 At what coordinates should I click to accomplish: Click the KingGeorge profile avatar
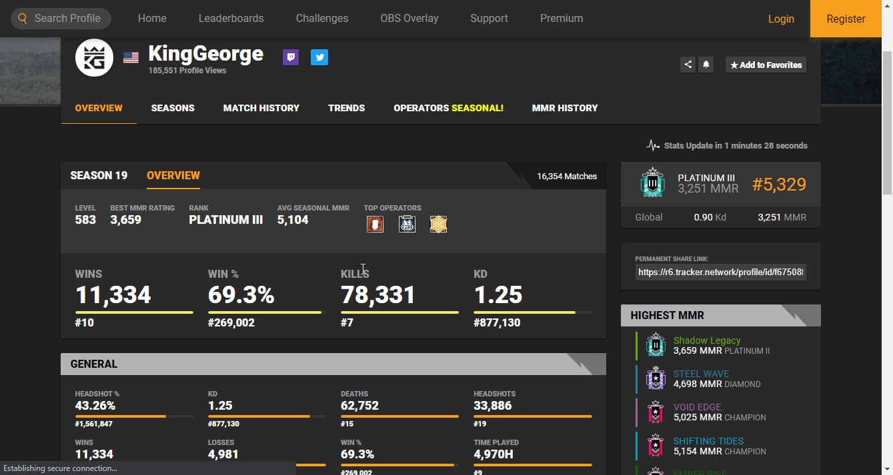coord(94,58)
